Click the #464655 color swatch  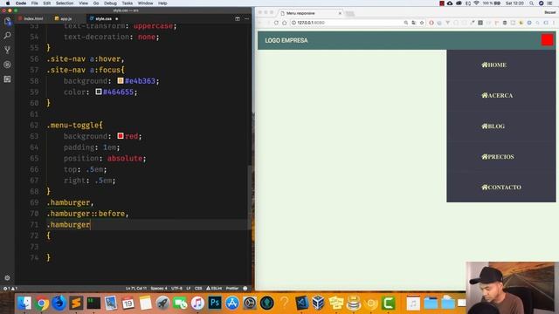(99, 92)
